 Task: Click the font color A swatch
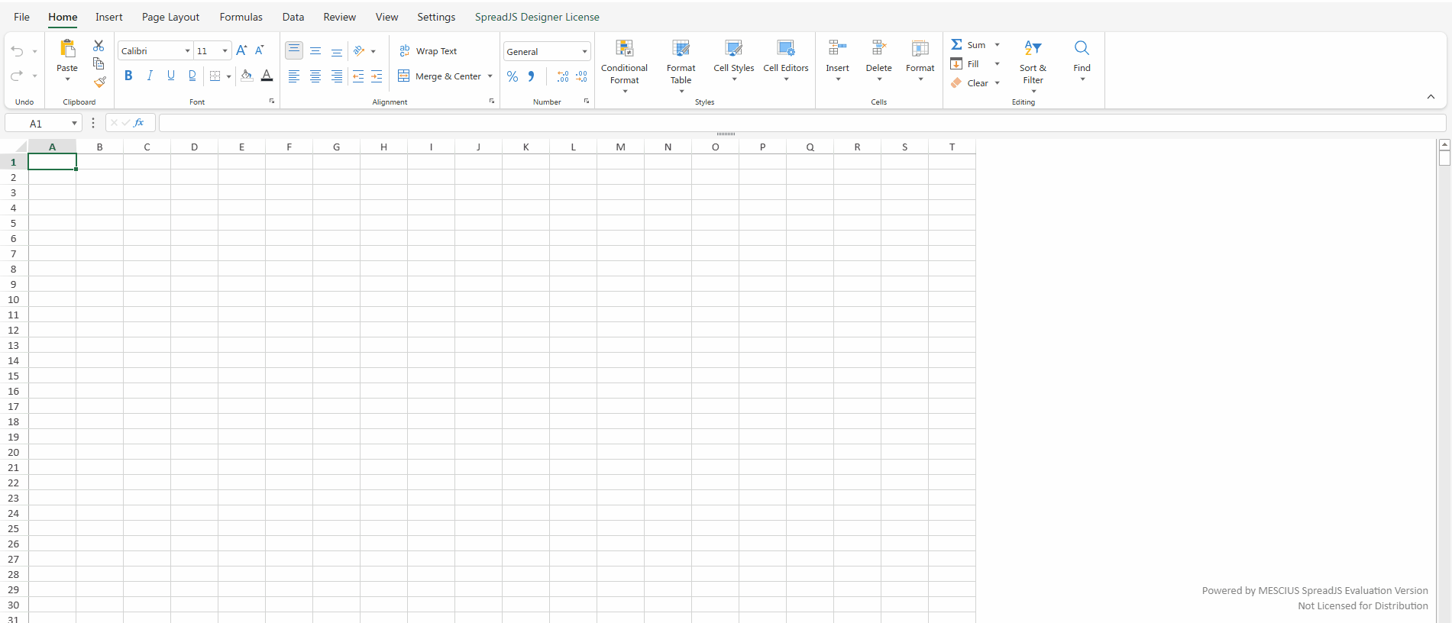pyautogui.click(x=267, y=76)
